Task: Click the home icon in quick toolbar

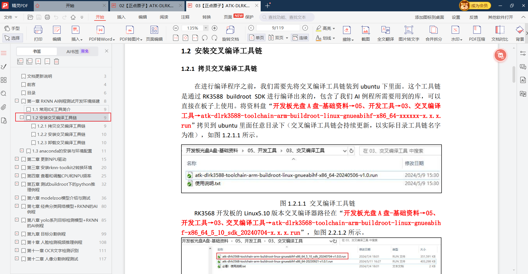Action: click(73, 17)
